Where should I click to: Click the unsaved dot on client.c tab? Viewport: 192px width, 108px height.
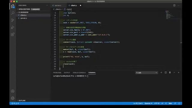tap(80, 5)
